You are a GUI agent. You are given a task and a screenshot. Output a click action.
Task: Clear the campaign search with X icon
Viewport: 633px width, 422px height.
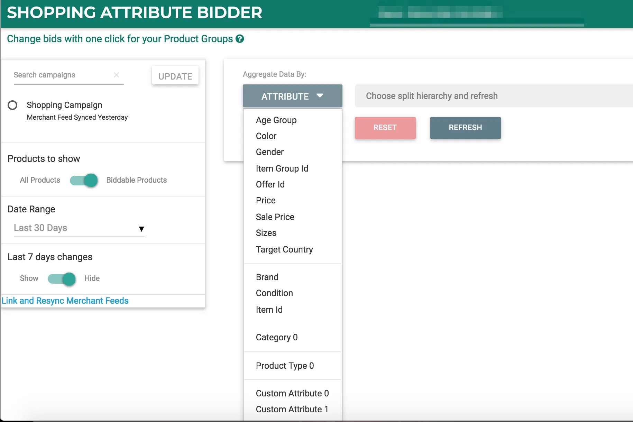click(117, 75)
